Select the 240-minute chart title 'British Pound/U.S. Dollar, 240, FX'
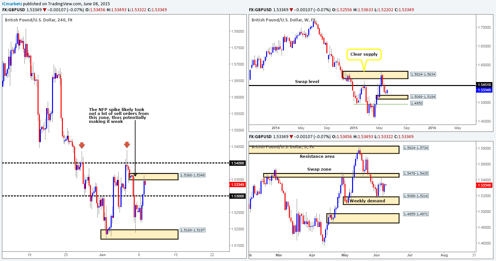 point(39,20)
